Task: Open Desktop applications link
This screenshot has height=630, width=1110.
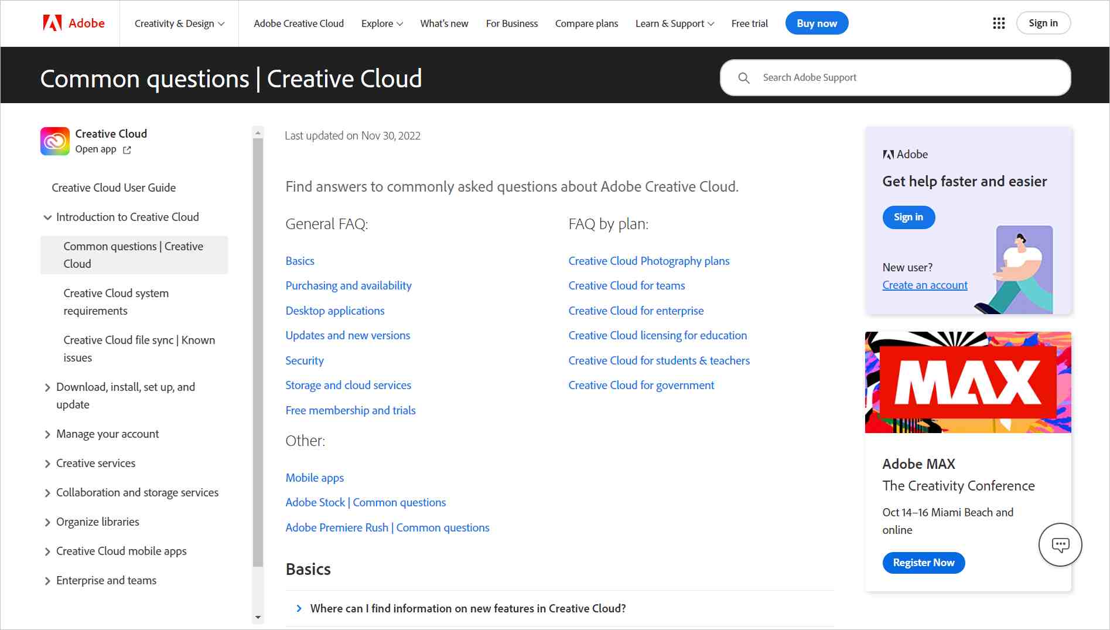Action: [335, 311]
